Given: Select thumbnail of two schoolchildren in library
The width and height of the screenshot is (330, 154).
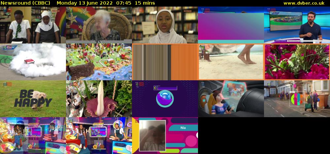Looking at the screenshot, I should (33, 25).
